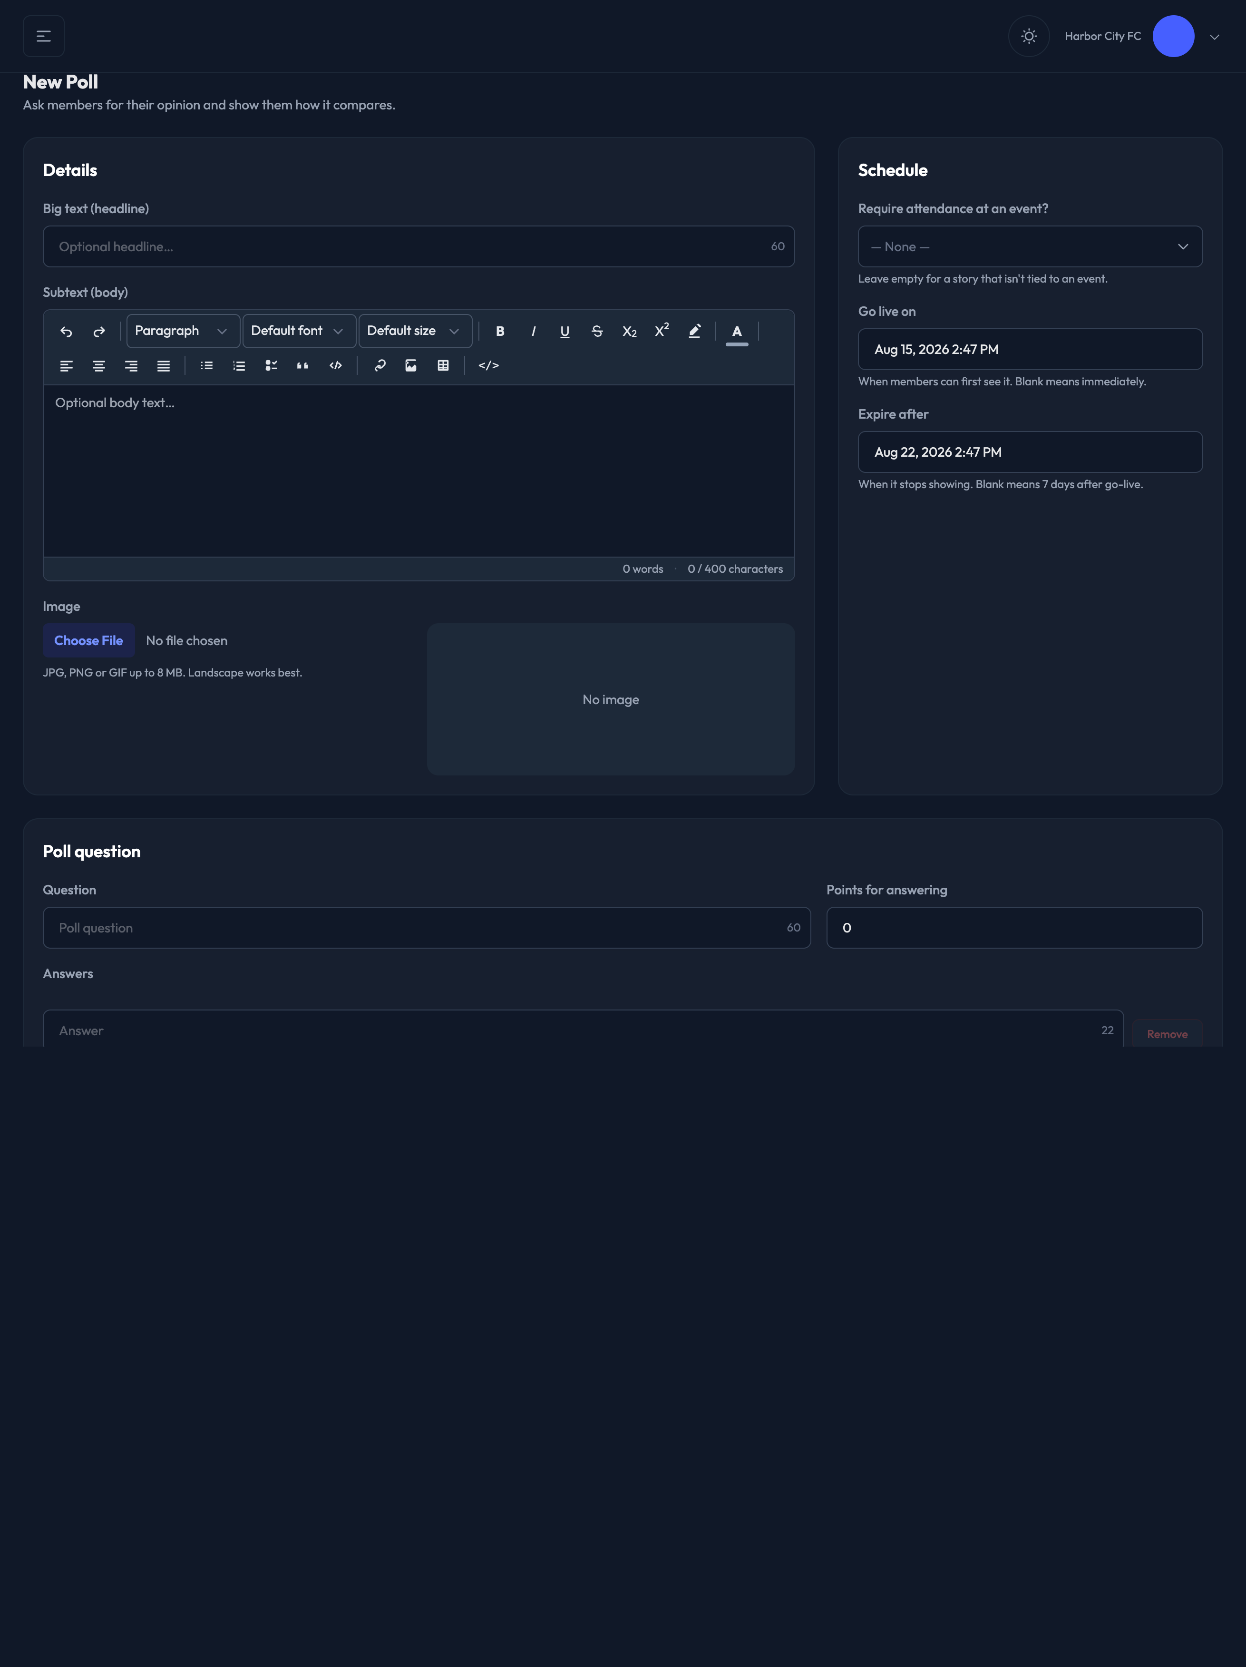Screen dimensions: 1246x1667
Task: Click the Expire after date field
Action: [x=1030, y=452]
